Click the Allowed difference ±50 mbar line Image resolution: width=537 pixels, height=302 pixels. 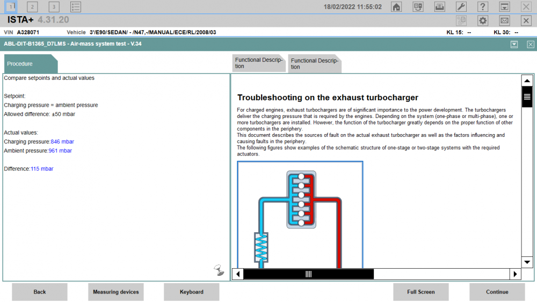tap(39, 114)
